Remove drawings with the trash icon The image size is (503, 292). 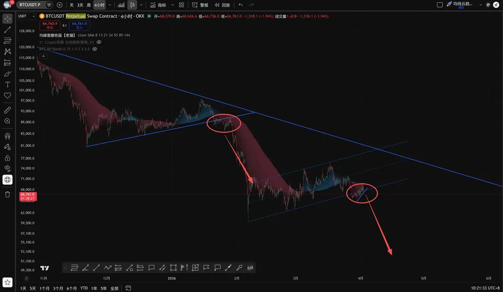coord(7,194)
